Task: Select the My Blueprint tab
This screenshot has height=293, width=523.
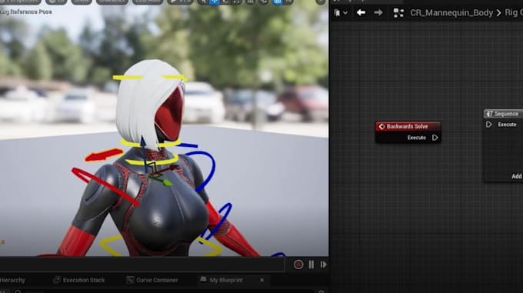Action: tap(222, 280)
